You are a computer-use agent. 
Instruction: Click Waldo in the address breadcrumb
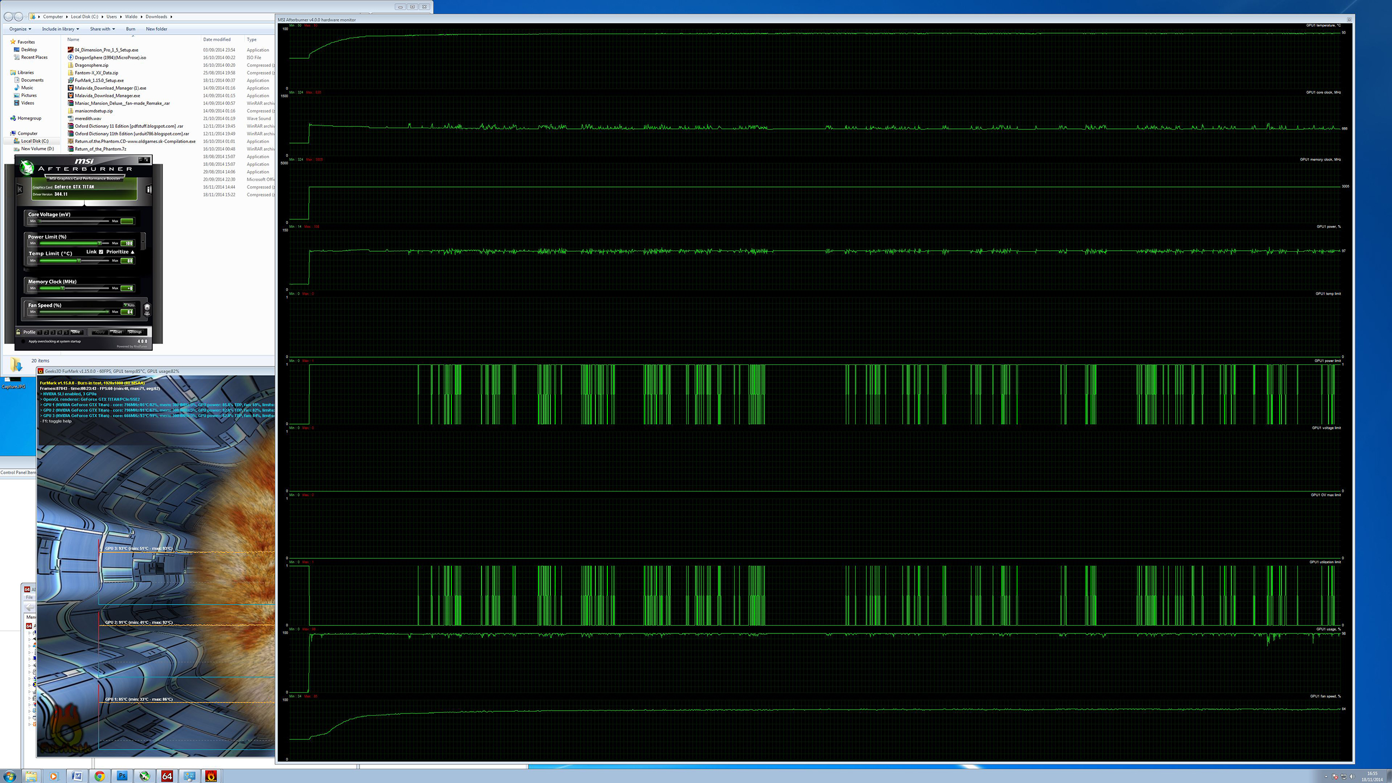(131, 17)
